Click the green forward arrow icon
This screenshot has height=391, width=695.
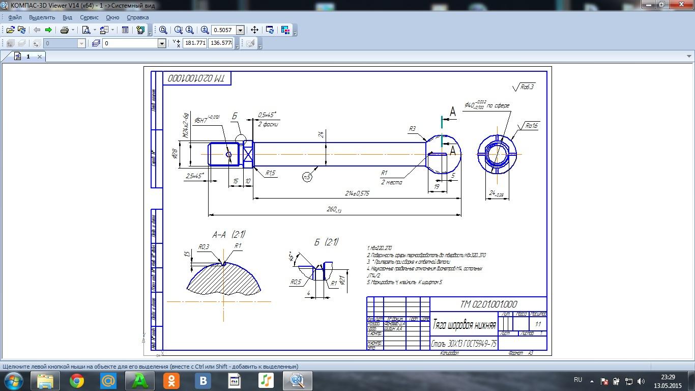(48, 30)
